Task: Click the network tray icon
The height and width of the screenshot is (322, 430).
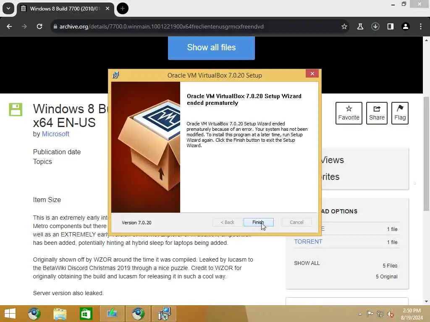Action: click(x=380, y=314)
